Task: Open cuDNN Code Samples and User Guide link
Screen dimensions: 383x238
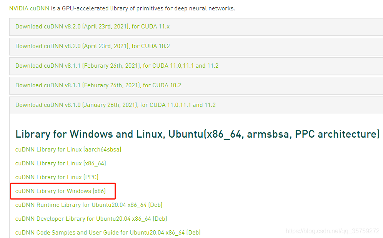Action: 108,233
